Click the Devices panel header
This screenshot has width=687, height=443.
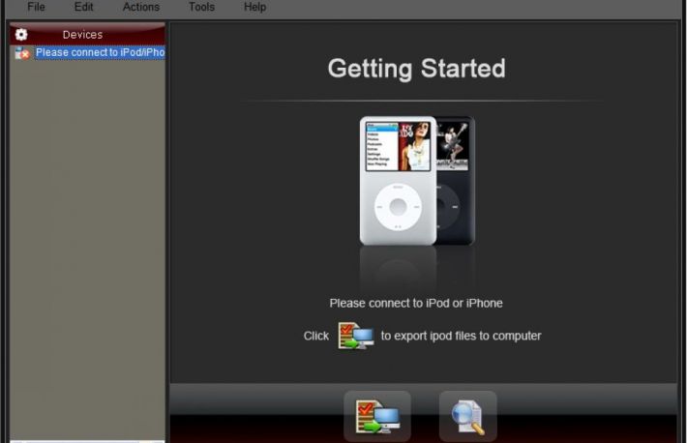click(87, 34)
